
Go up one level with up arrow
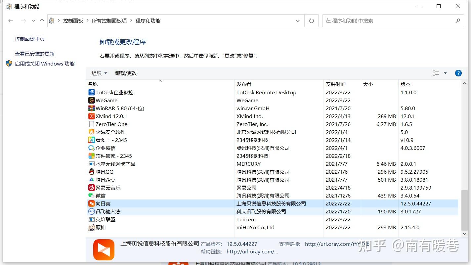click(x=42, y=21)
